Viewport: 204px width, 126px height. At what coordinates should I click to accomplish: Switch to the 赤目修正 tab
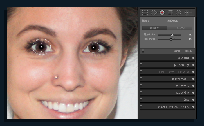[x=154, y=28]
